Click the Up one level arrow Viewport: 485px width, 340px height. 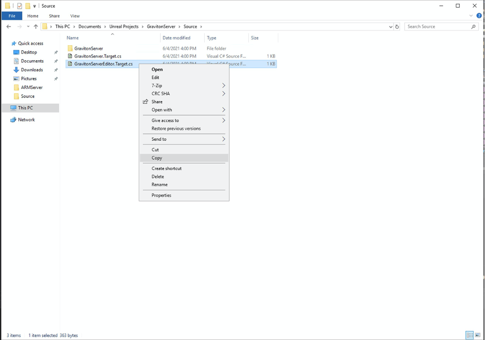point(36,26)
